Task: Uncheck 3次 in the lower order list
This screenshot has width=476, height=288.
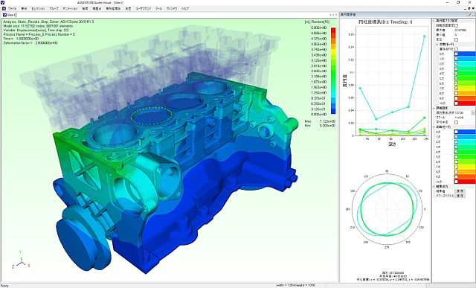Action: coord(456,147)
